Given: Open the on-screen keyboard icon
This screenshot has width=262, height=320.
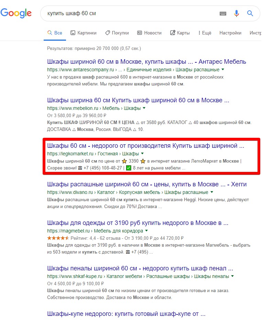Looking at the screenshot, I should [223, 13].
